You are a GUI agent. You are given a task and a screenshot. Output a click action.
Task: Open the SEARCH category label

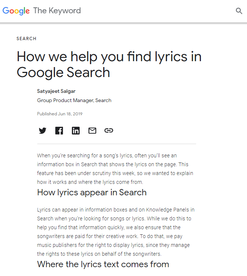click(27, 39)
